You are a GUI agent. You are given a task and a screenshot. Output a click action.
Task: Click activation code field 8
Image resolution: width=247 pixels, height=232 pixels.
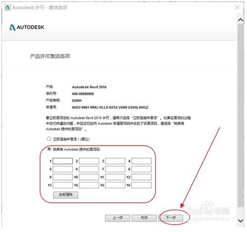point(141,169)
